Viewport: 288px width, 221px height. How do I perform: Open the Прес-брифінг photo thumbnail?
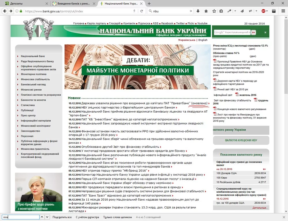39,192
